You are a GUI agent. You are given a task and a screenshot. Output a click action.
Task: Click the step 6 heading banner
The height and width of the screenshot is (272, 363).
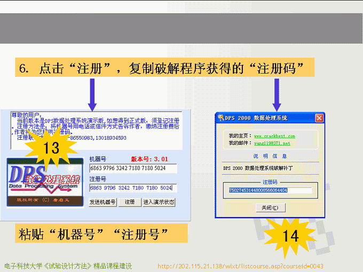coord(164,69)
